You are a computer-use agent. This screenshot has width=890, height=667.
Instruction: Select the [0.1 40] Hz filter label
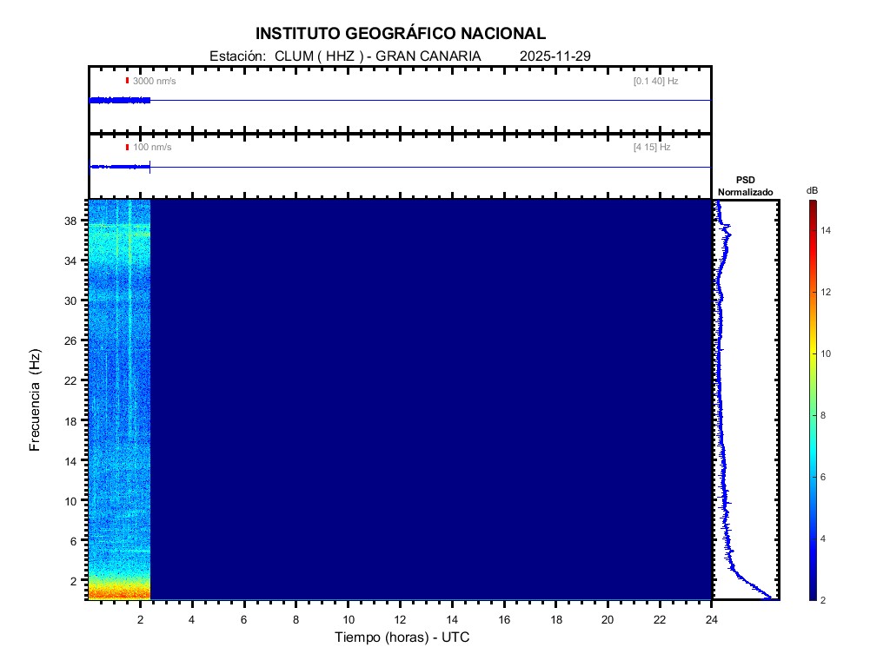(x=655, y=81)
